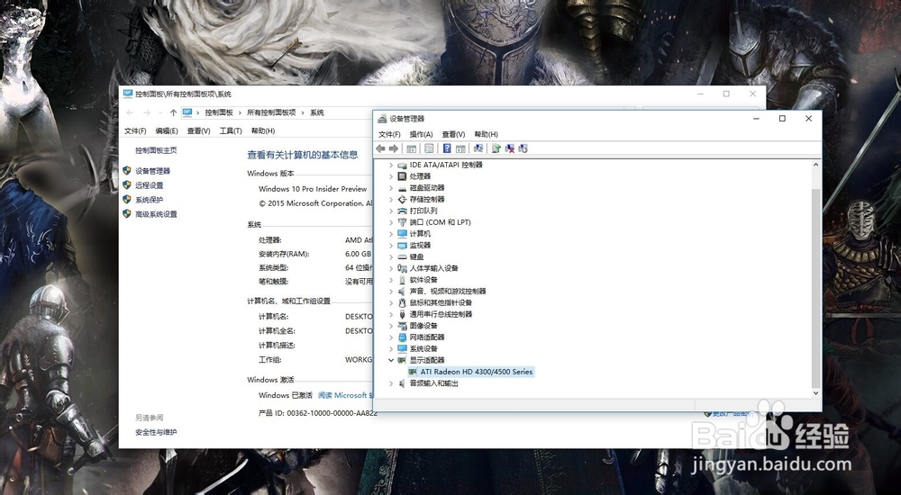
Task: Toggle the console tree pane toolbar icon
Action: [412, 148]
